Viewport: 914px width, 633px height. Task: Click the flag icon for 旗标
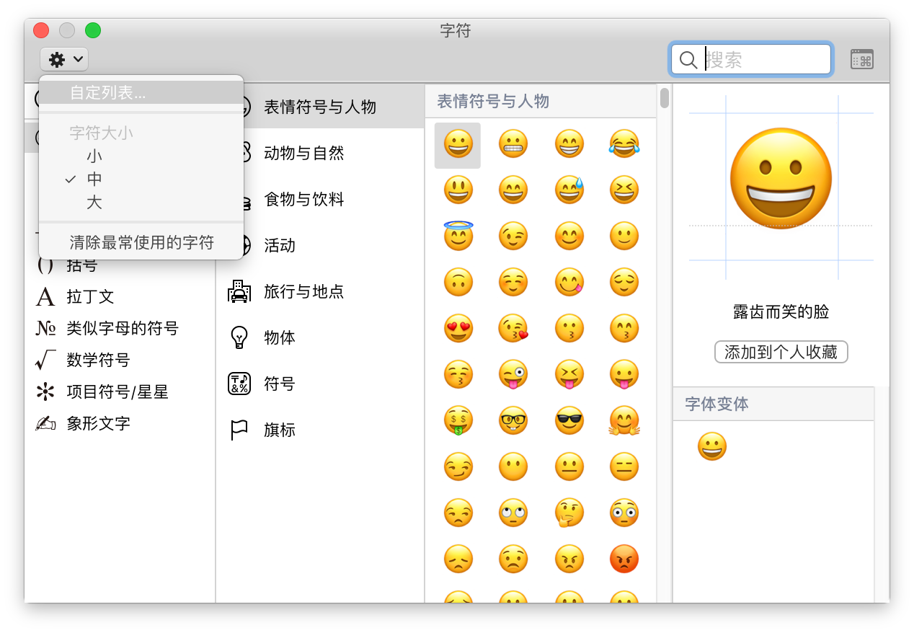coord(239,430)
